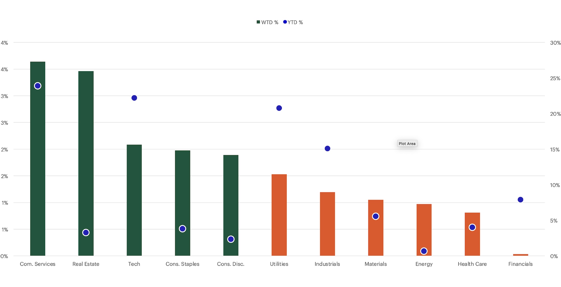Click the Tech YTD blue dot
Viewport: 561px width, 287px height.
pyautogui.click(x=134, y=98)
